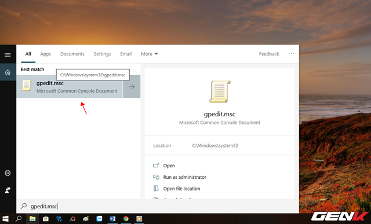Select the Settings search filter tab
The width and height of the screenshot is (371, 224).
click(102, 54)
